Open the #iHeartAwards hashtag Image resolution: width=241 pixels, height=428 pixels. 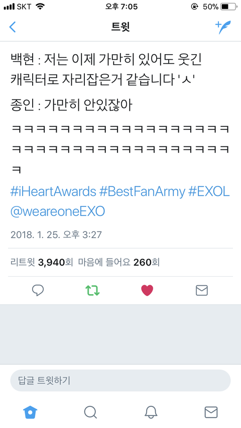[53, 192]
